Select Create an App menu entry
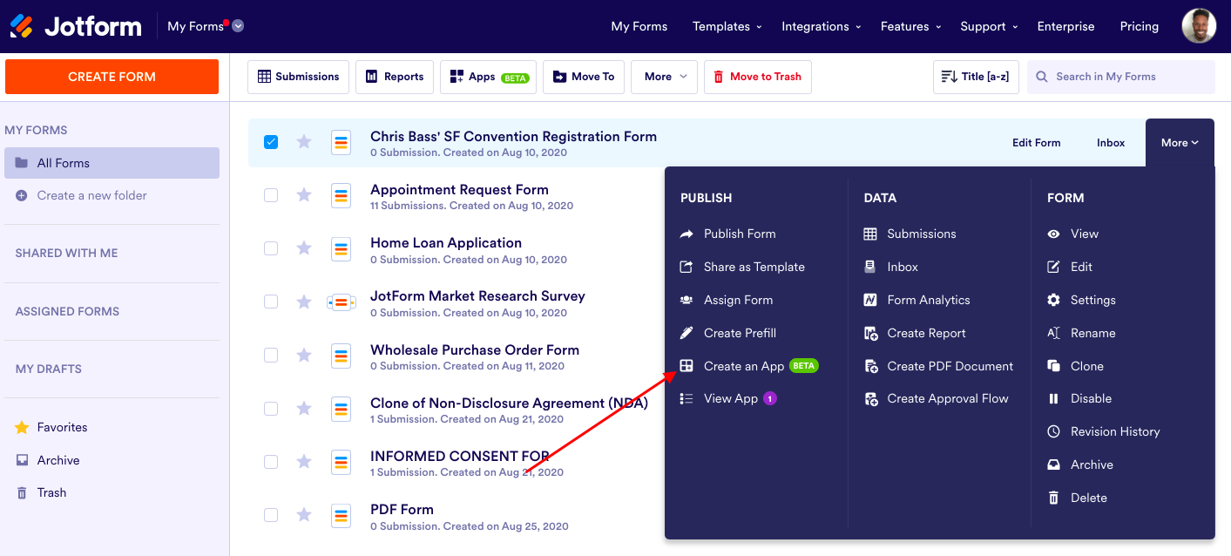1231x556 pixels. 743,366
